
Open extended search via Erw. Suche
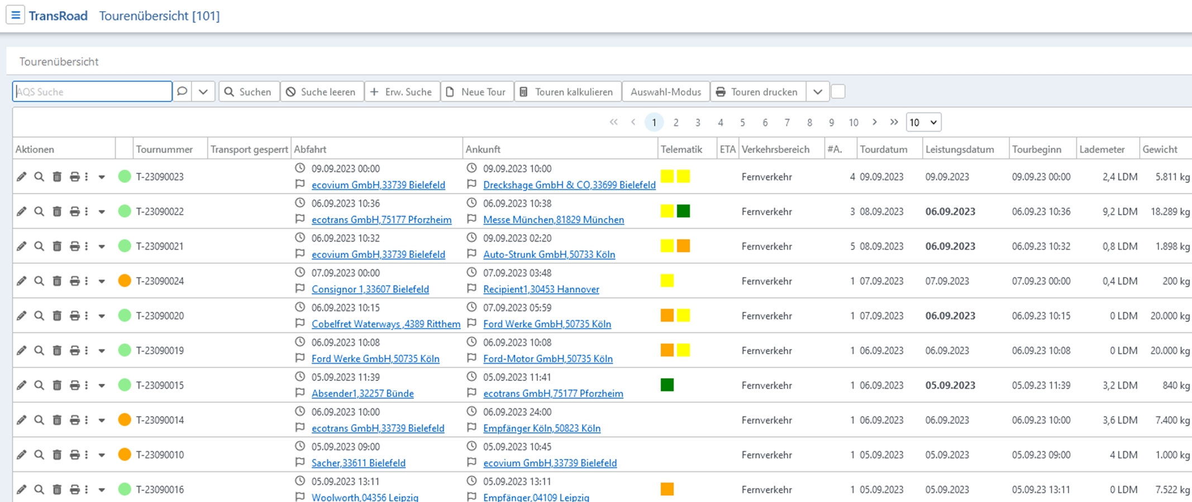pyautogui.click(x=402, y=91)
